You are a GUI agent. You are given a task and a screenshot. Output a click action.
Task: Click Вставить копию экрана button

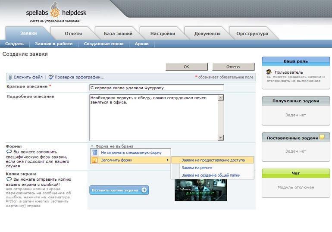pos(119,190)
